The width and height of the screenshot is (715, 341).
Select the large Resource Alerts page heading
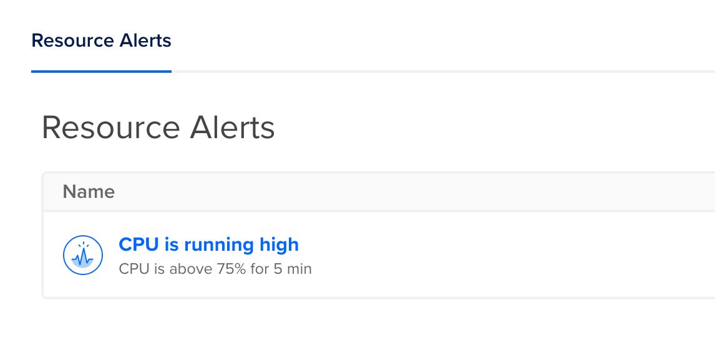pyautogui.click(x=158, y=128)
